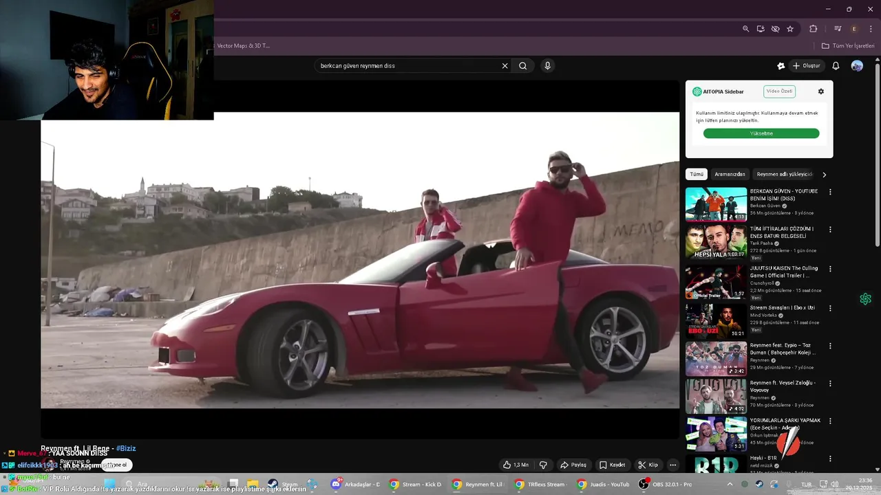Open YouTube notifications bell
The height and width of the screenshot is (495, 881).
coord(836,66)
